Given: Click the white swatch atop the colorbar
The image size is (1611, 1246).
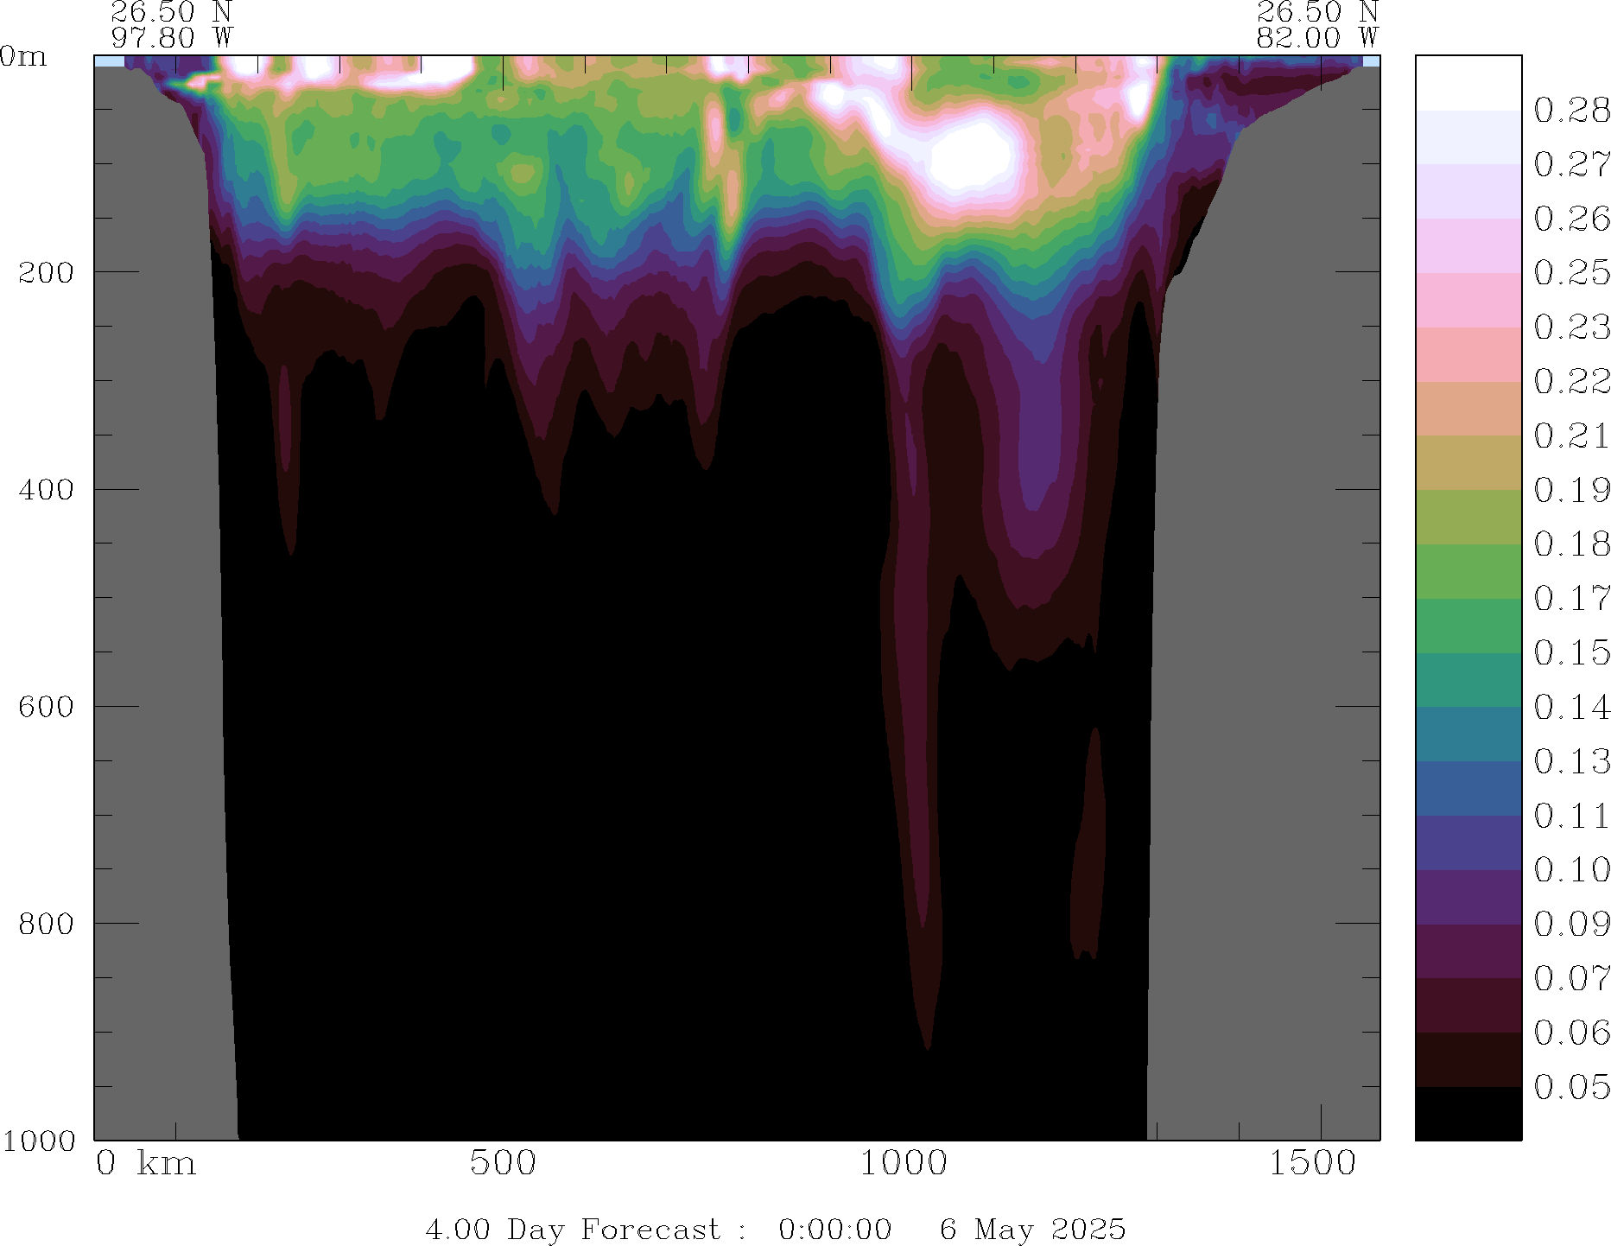Looking at the screenshot, I should [1468, 83].
